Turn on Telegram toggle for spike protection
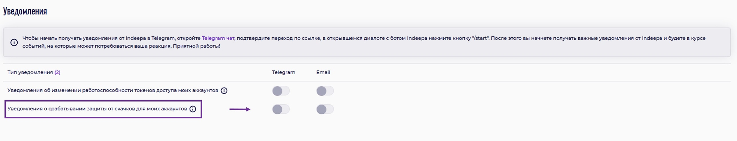The image size is (737, 141). (281, 109)
